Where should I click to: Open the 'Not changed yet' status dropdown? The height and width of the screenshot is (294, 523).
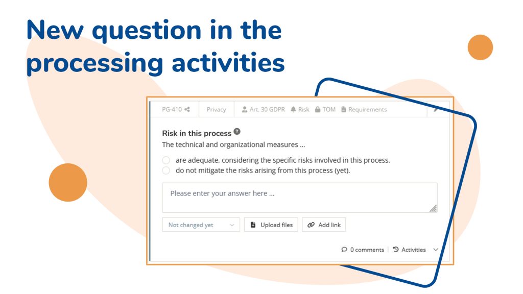tap(201, 225)
